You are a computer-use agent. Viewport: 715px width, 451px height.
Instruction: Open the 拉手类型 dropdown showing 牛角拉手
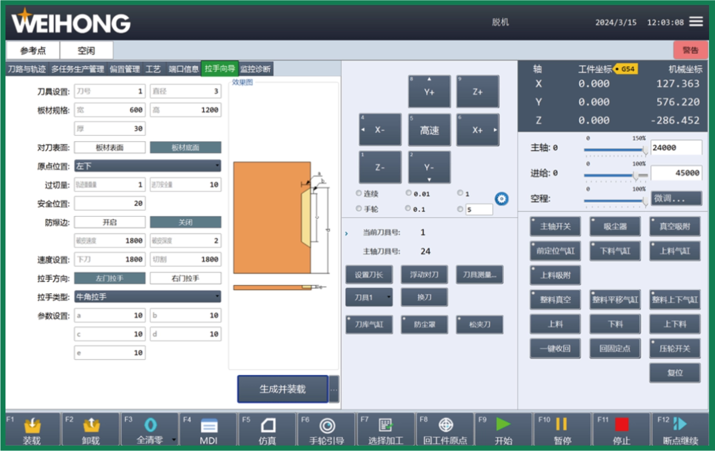tap(148, 297)
